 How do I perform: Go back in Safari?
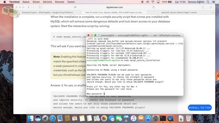pyautogui.click(x=29, y=7)
